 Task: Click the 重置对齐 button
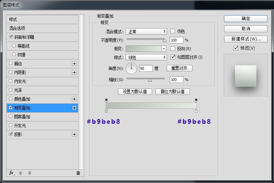[179, 68]
